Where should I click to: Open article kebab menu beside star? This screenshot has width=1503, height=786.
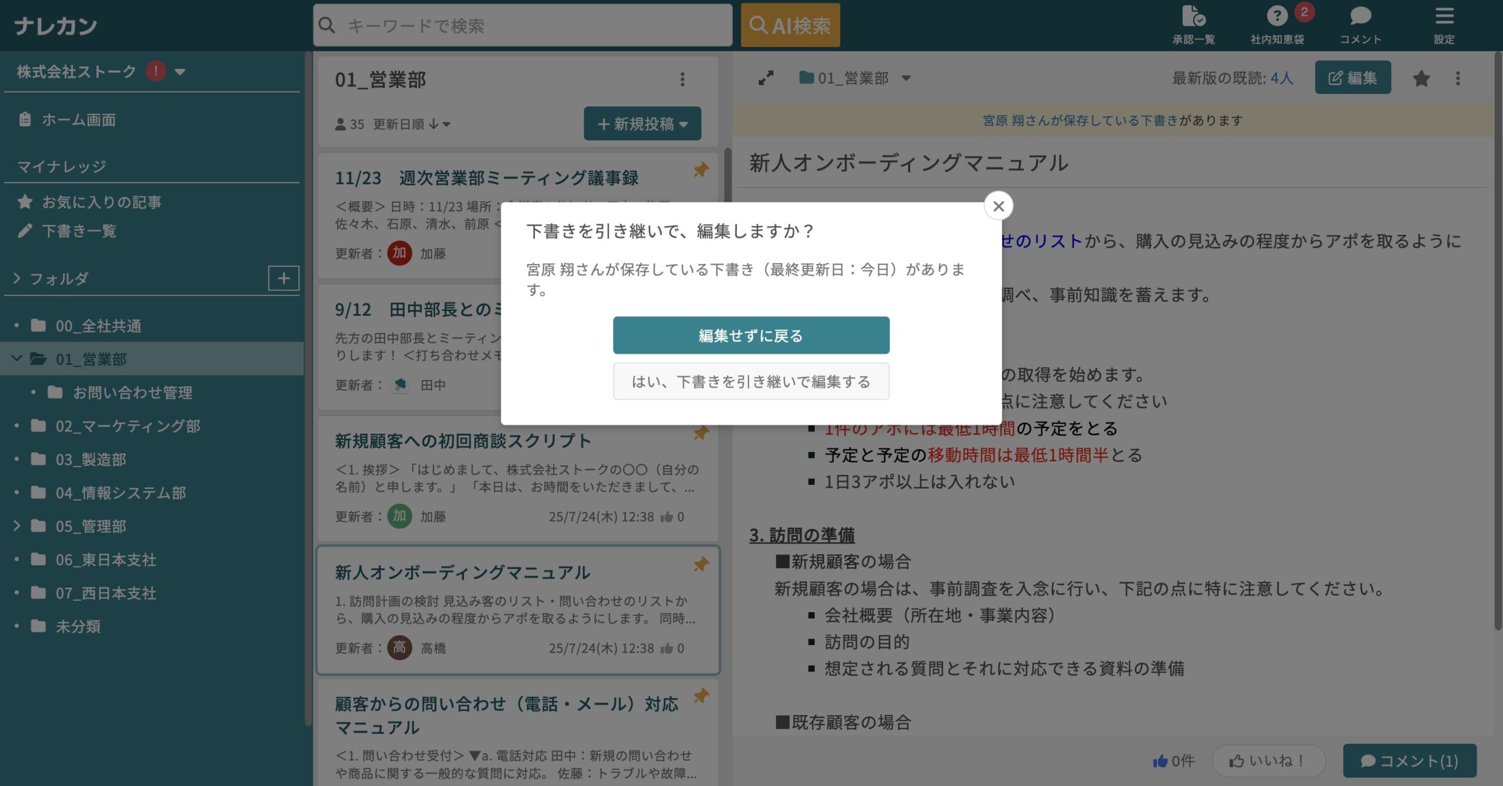1458,78
